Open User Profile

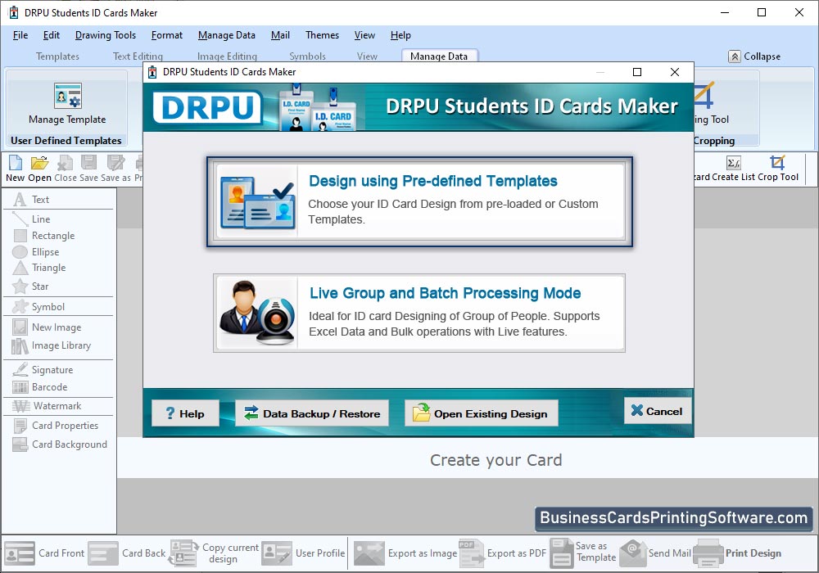tap(304, 553)
